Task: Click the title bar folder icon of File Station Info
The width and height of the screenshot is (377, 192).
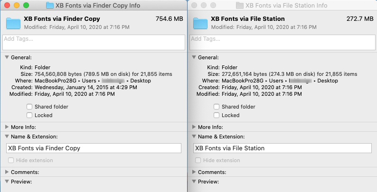Action: [x=239, y=6]
